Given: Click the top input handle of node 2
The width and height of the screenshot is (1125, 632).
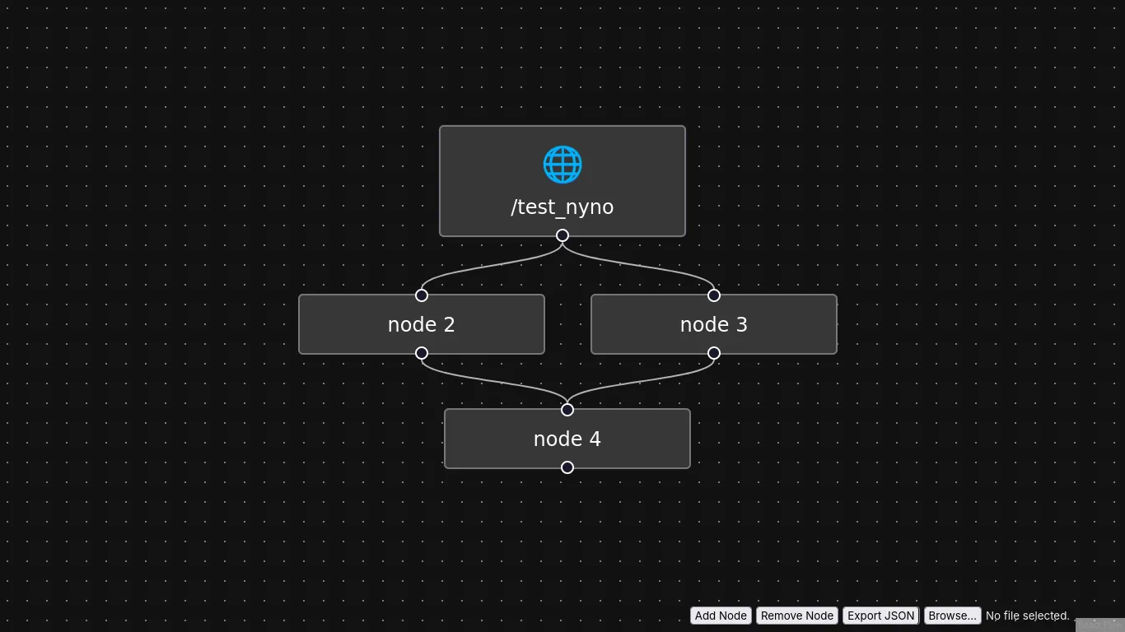Looking at the screenshot, I should [x=422, y=295].
